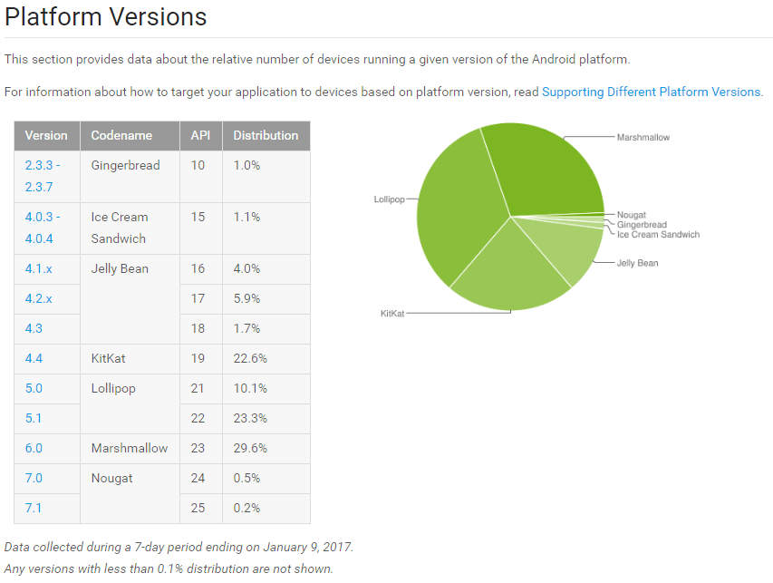Click API level 25 cell
Image resolution: width=773 pixels, height=583 pixels.
click(x=200, y=508)
